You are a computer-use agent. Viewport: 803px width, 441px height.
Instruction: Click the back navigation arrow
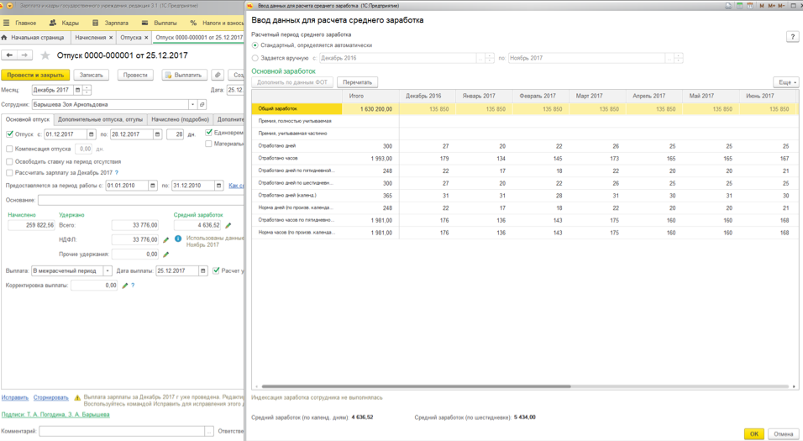(10, 55)
